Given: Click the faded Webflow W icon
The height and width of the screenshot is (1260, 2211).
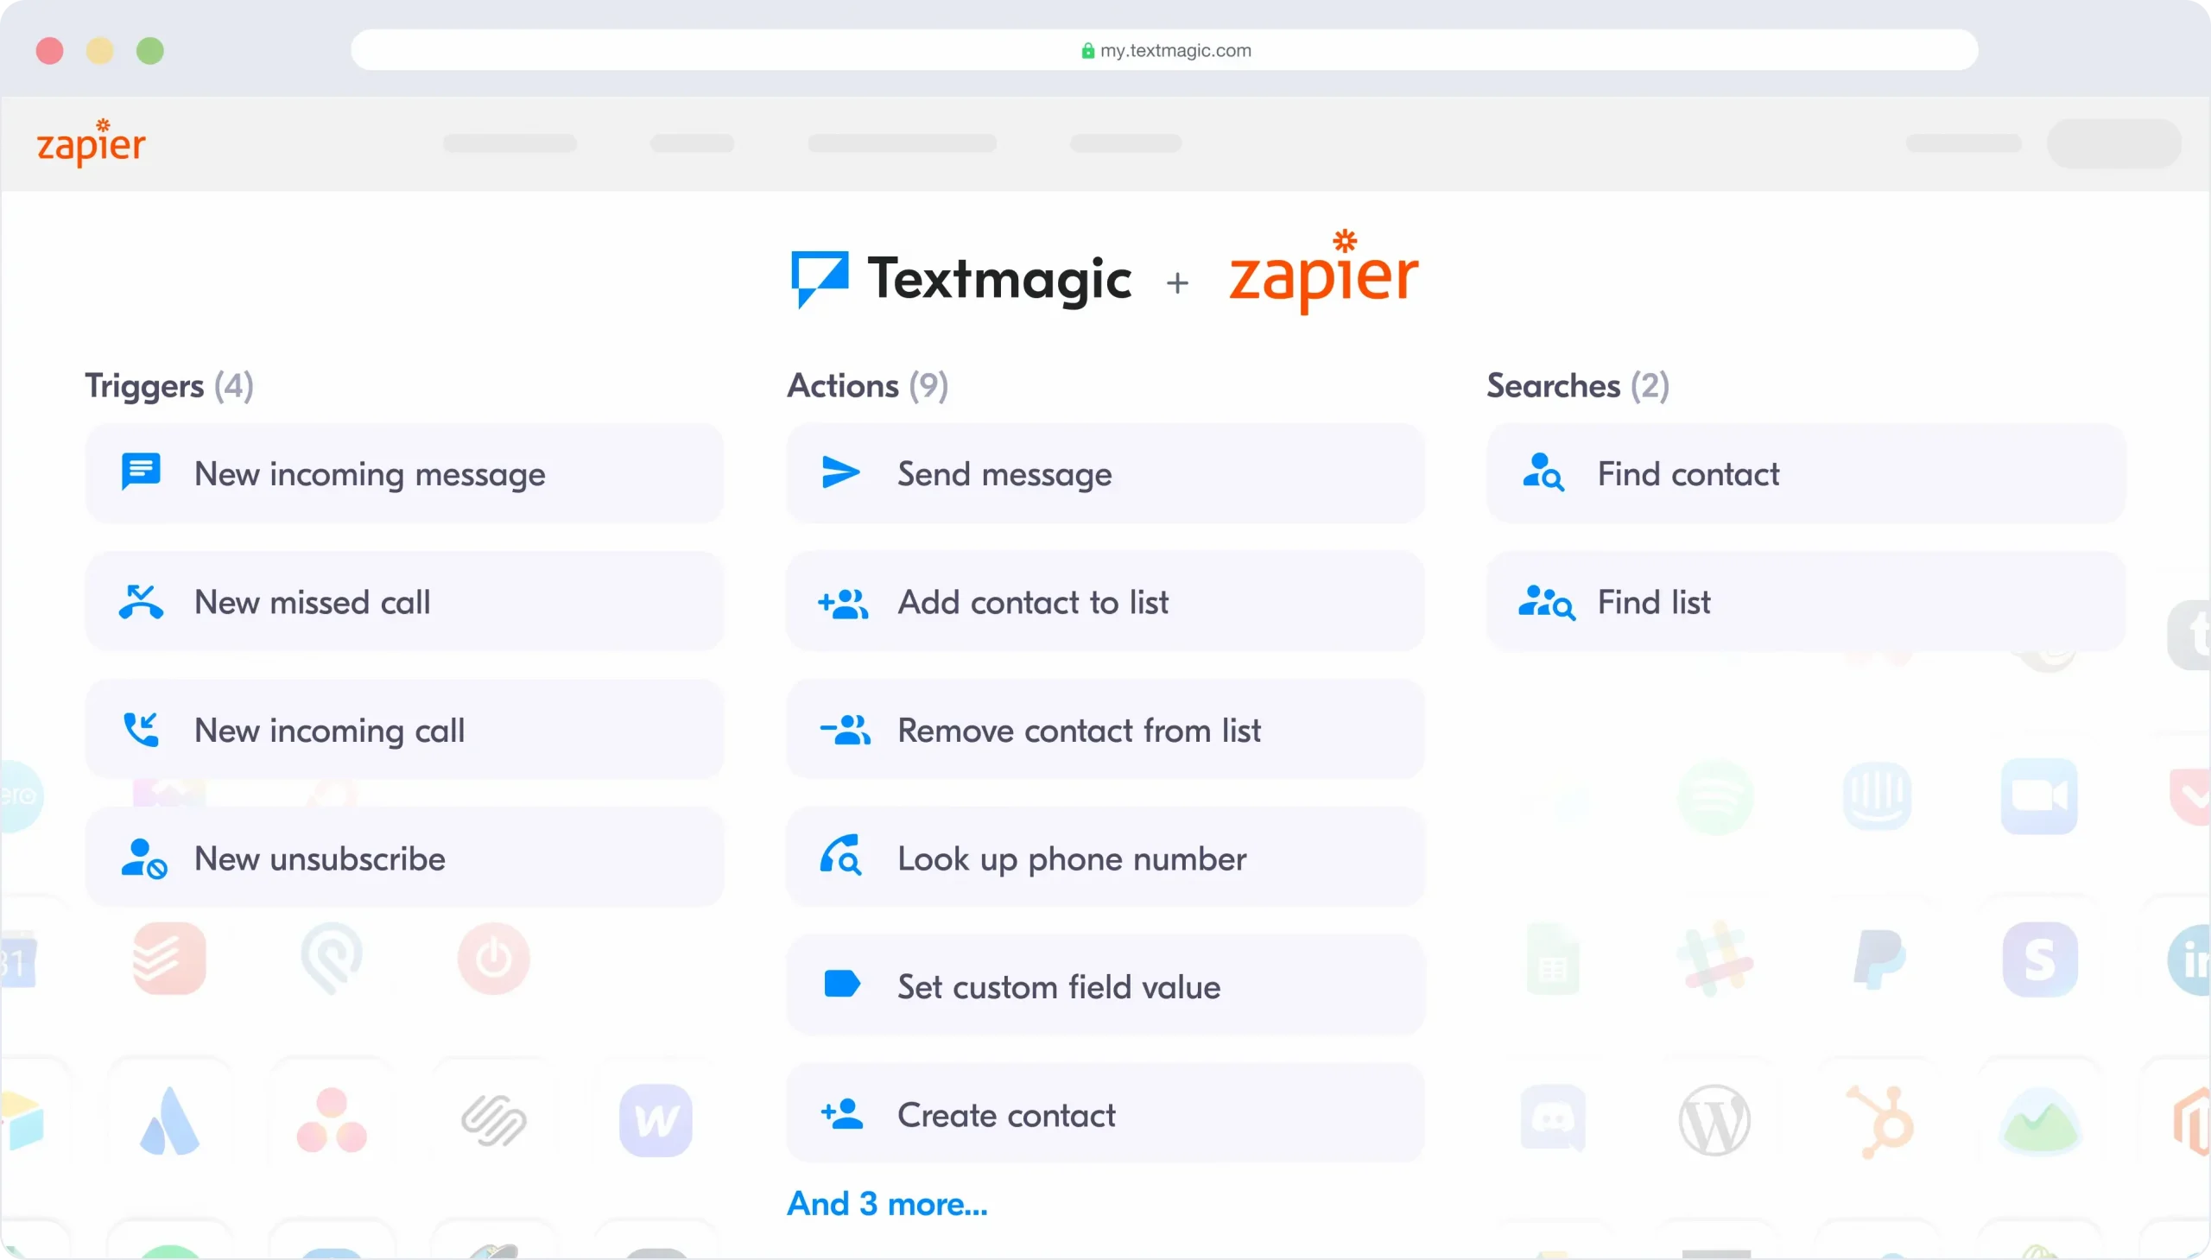Looking at the screenshot, I should (655, 1121).
